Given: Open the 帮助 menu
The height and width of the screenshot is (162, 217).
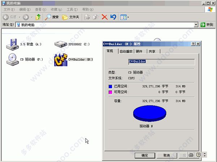Looking at the screenshot, I should tap(88, 9).
